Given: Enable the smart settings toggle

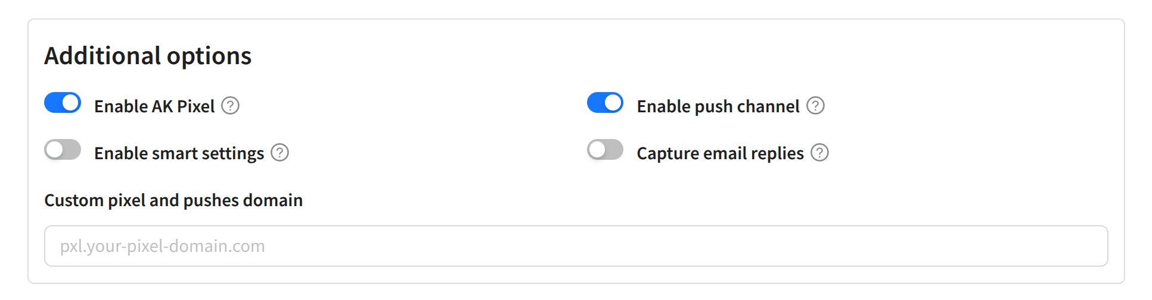Looking at the screenshot, I should [63, 150].
